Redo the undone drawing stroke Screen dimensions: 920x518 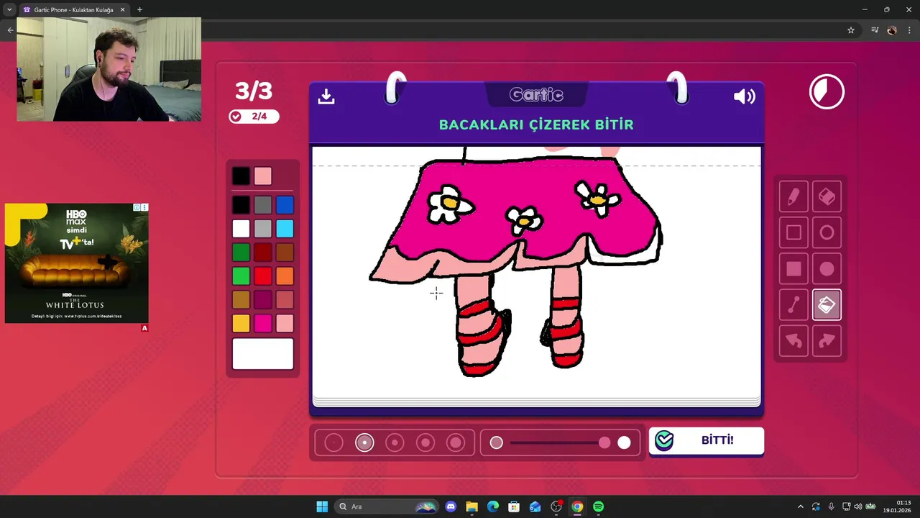827,341
